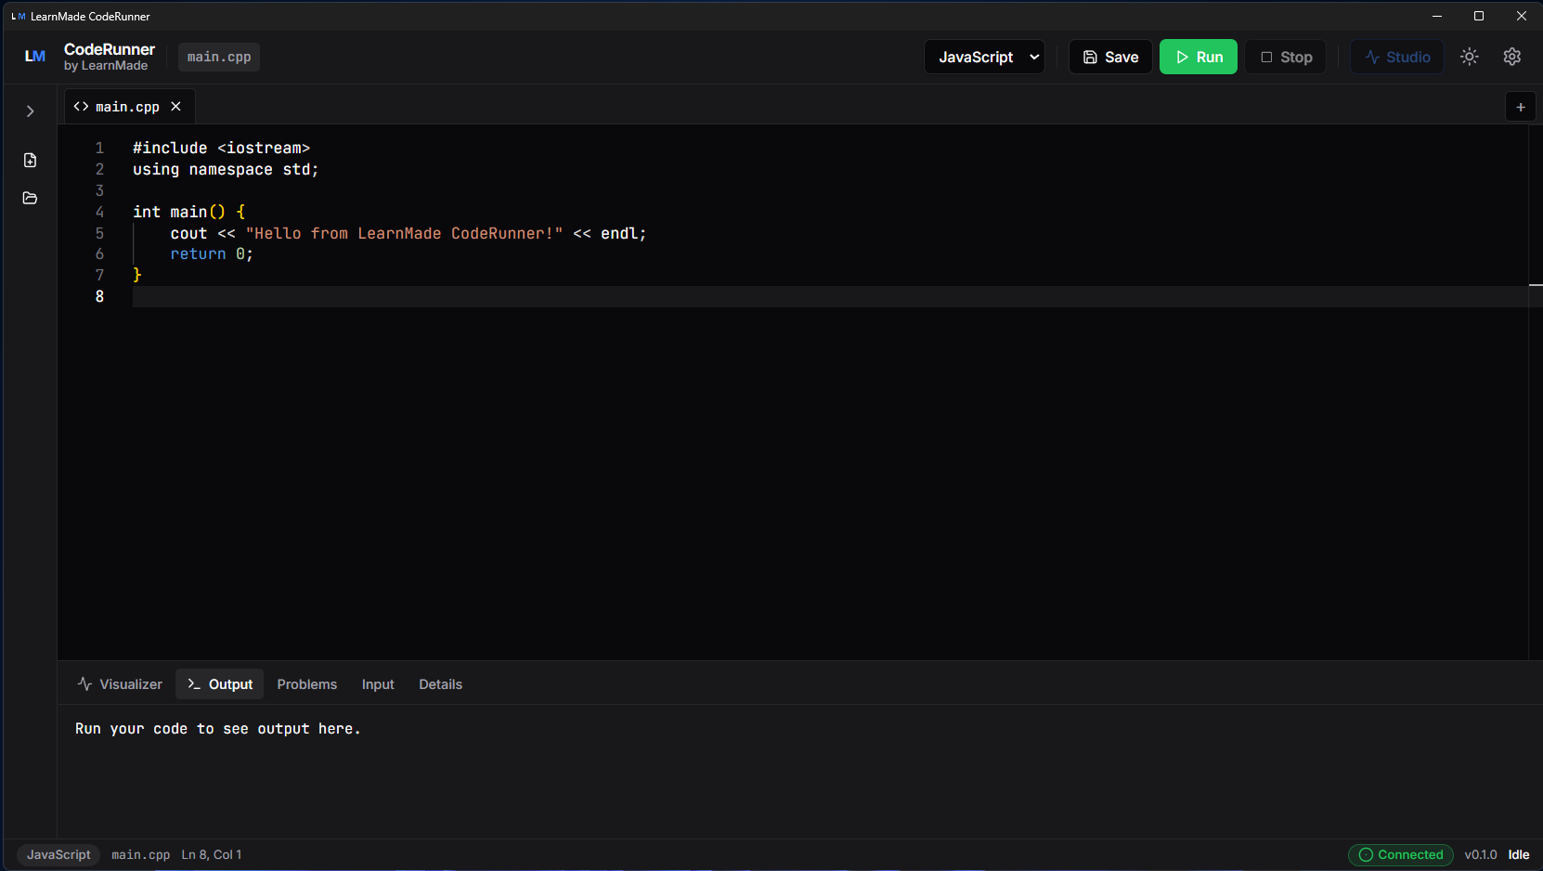Click the "return 0;" code line
Viewport: 1543px width, 871px height.
click(x=212, y=254)
